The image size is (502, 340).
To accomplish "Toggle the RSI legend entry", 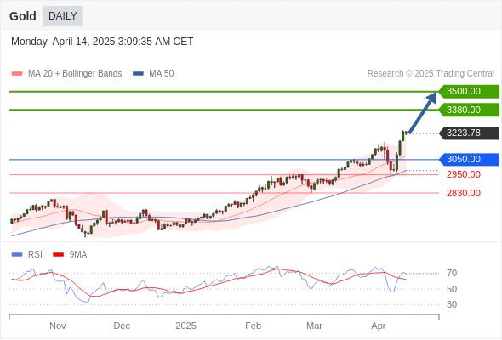I will tap(35, 254).
